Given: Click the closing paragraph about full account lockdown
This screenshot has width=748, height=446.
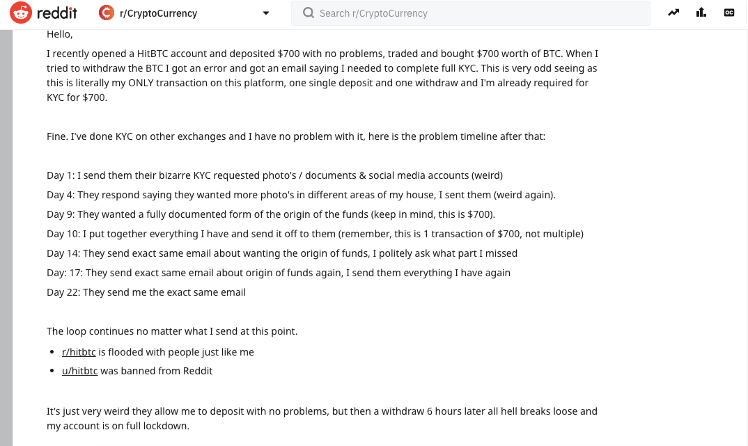Looking at the screenshot, I should 322,417.
